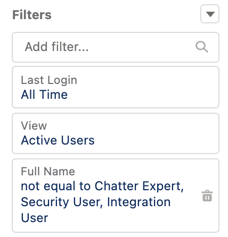Open the Last Login filter card
Screen dimensions: 228x237
pyautogui.click(x=116, y=87)
